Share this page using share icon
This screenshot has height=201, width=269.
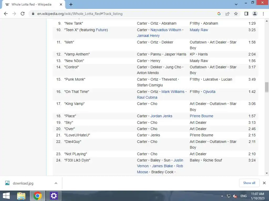point(227,14)
